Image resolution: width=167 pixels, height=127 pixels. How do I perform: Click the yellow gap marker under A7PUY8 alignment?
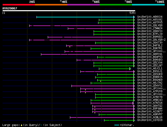(x=85, y=93)
